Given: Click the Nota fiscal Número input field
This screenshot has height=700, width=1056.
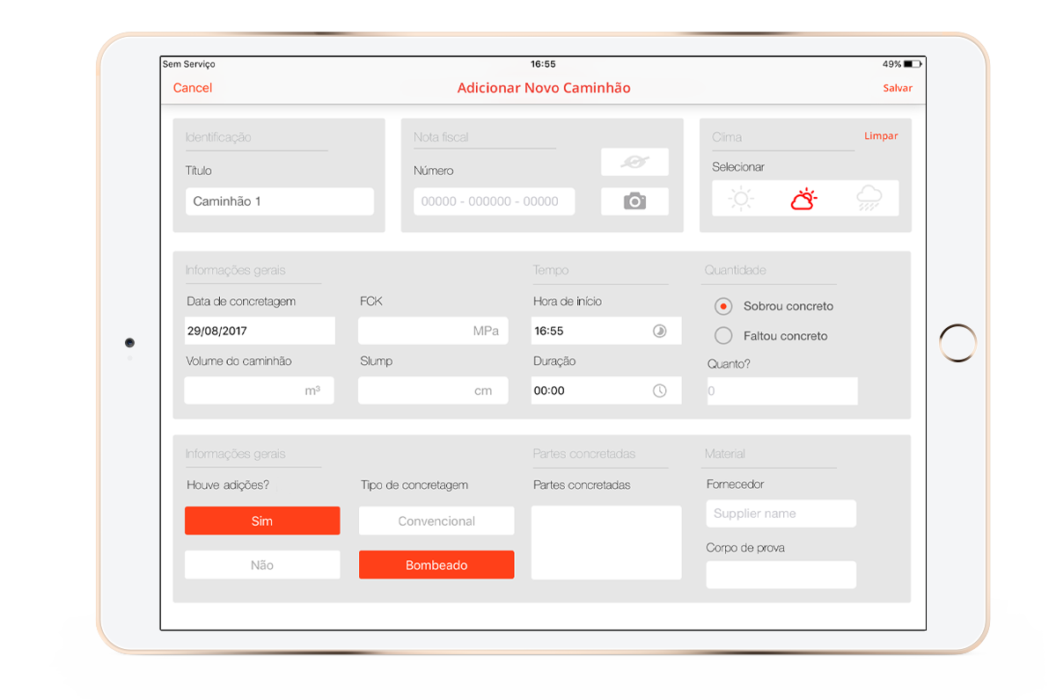Looking at the screenshot, I should 494,201.
